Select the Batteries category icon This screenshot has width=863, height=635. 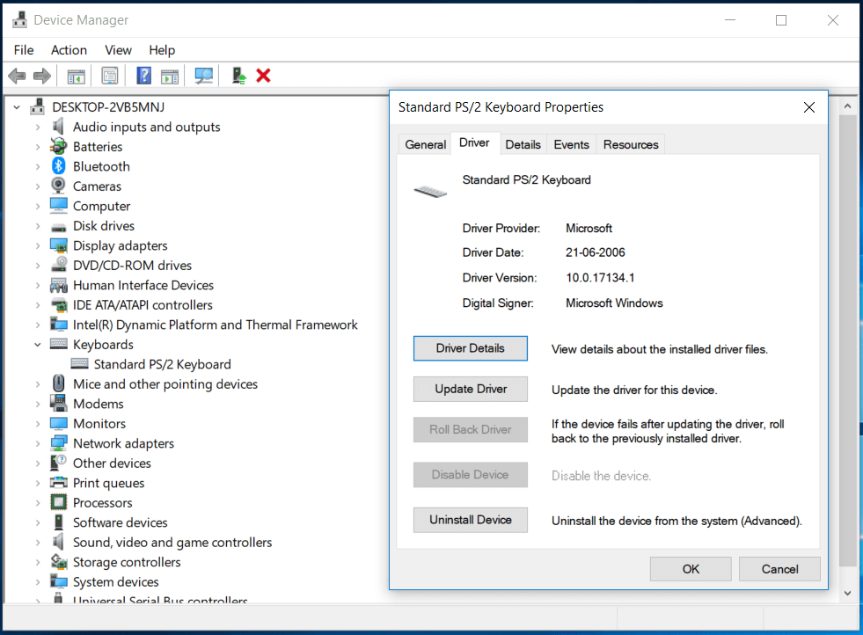click(58, 146)
